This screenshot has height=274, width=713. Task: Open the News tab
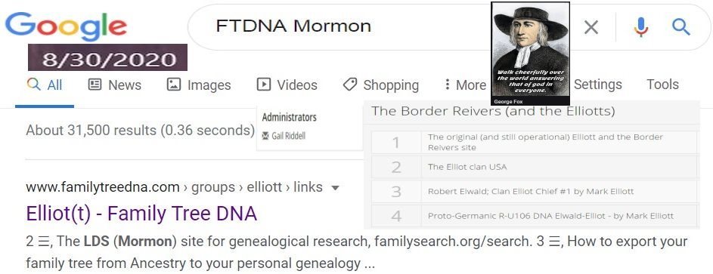(115, 85)
